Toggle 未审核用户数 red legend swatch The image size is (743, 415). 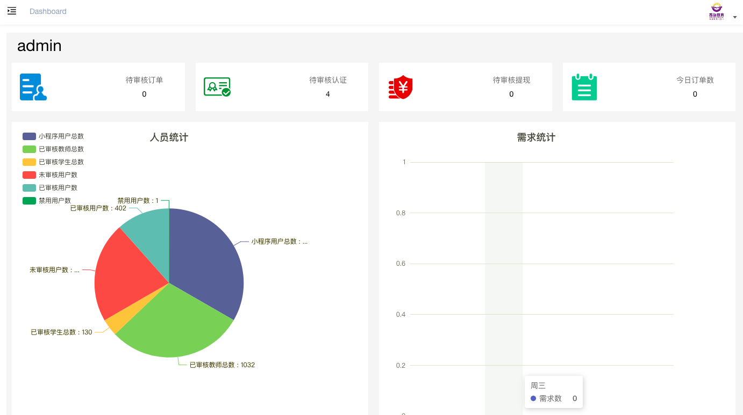[x=29, y=175]
